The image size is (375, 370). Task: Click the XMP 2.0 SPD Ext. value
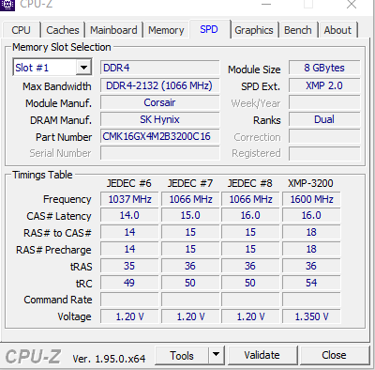(x=324, y=85)
